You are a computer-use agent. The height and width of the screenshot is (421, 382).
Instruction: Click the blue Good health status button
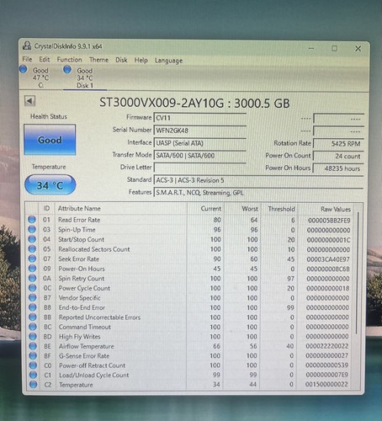tap(50, 140)
